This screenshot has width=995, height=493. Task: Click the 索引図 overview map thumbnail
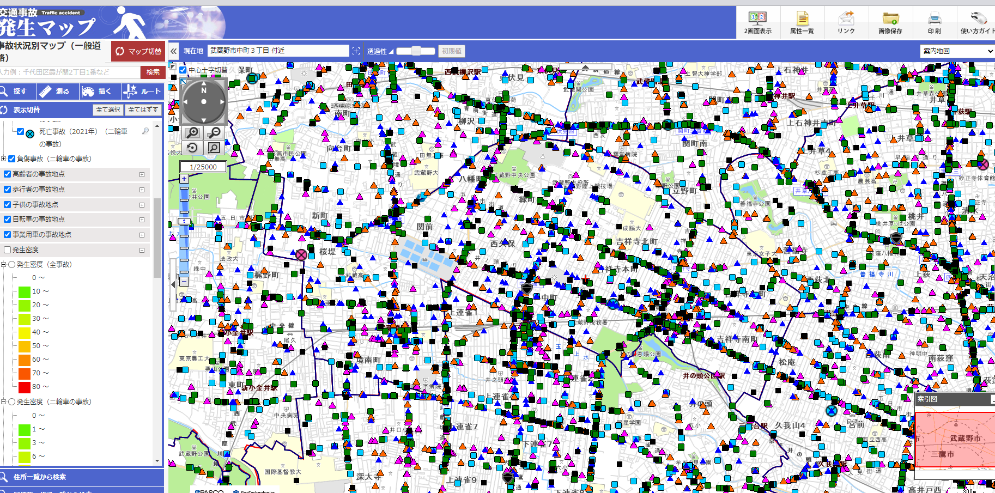click(955, 439)
